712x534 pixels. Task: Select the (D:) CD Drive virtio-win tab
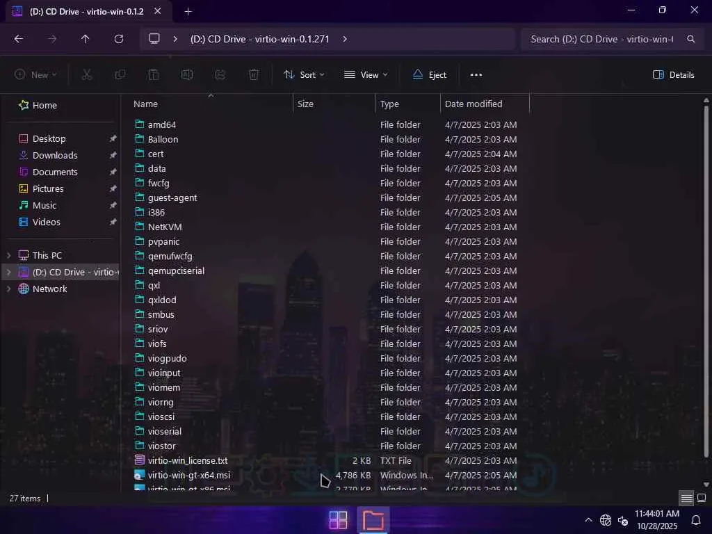[x=86, y=11]
